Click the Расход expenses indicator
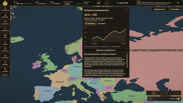Screen dimensions: 183x103 [x=55, y=3]
